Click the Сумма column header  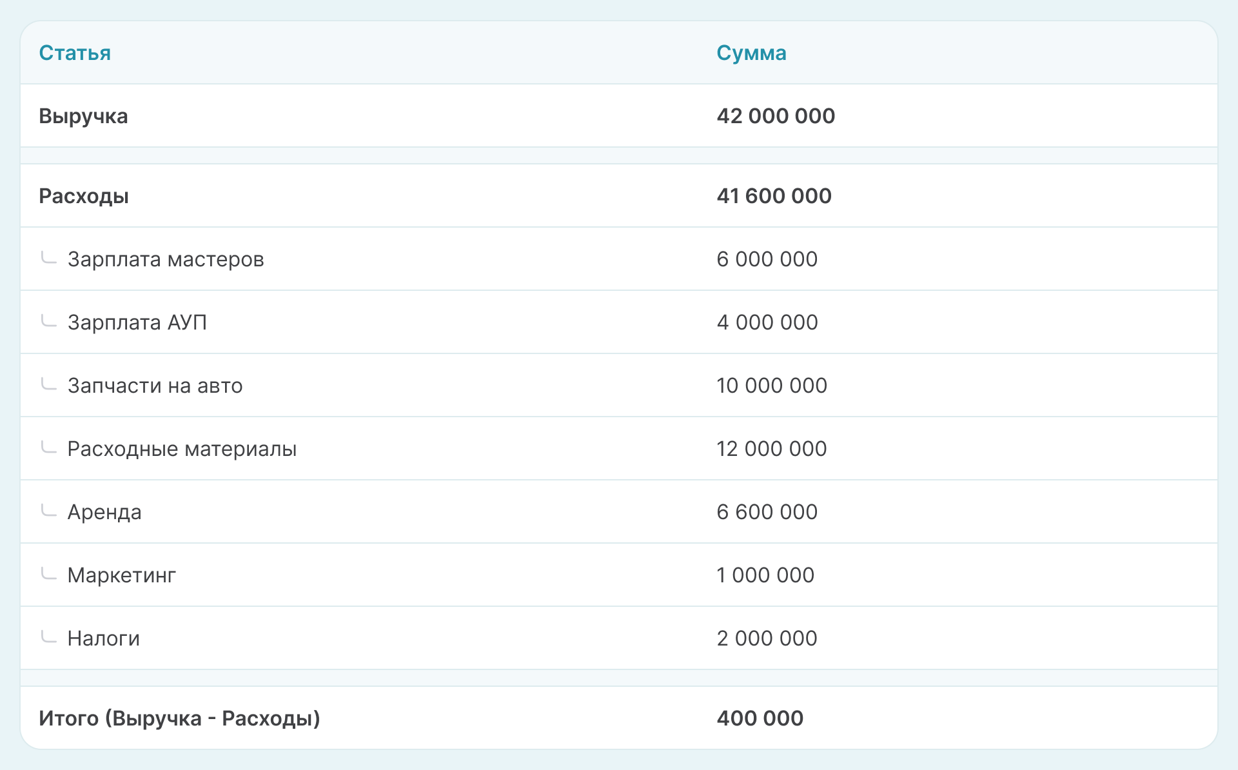(751, 53)
